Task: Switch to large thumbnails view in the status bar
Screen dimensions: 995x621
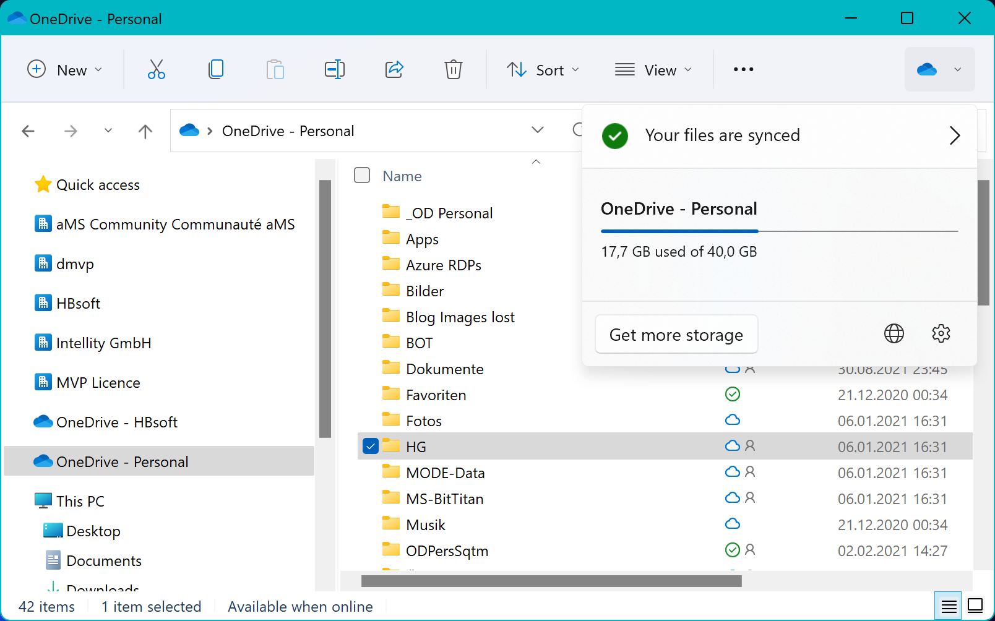Action: [x=975, y=606]
